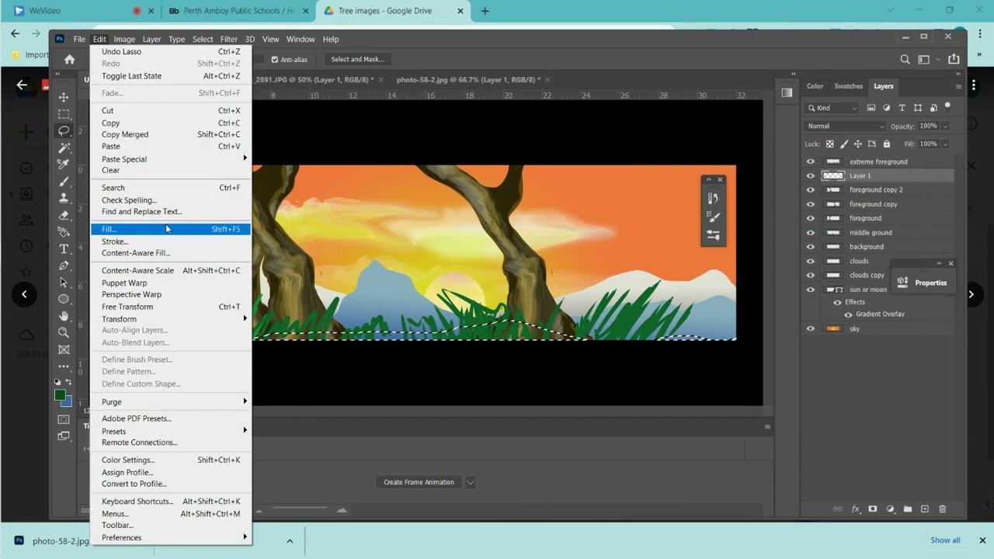Expand the Transform submenu
994x559 pixels.
coord(171,318)
